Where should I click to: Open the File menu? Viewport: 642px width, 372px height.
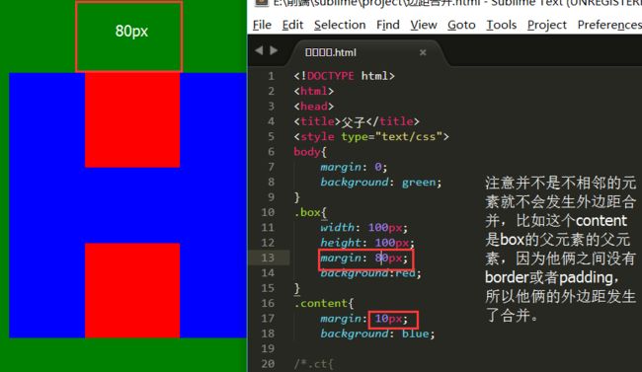click(x=262, y=25)
